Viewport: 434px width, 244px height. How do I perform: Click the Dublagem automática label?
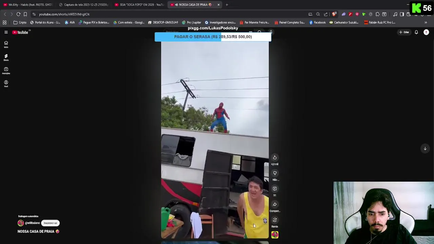pyautogui.click(x=28, y=216)
